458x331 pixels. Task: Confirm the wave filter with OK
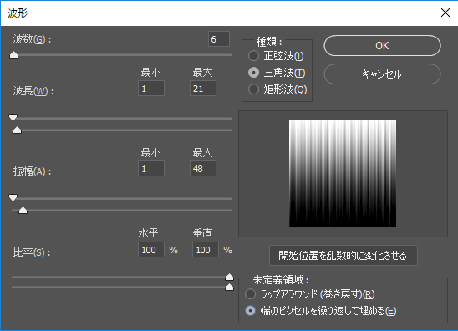pyautogui.click(x=382, y=46)
